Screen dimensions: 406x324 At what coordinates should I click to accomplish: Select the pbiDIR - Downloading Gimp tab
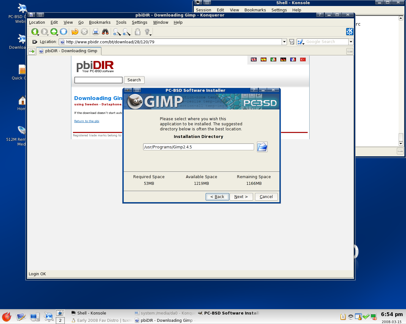coord(69,51)
